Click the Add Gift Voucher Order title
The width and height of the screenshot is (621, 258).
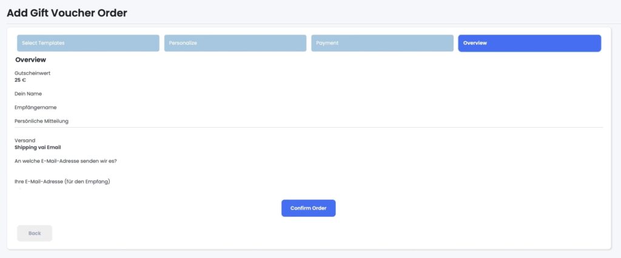tap(67, 13)
